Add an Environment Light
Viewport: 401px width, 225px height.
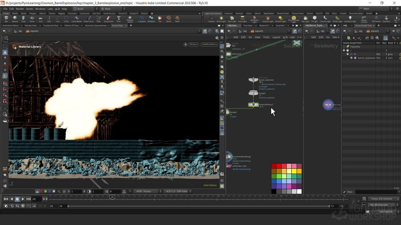[x=294, y=19]
